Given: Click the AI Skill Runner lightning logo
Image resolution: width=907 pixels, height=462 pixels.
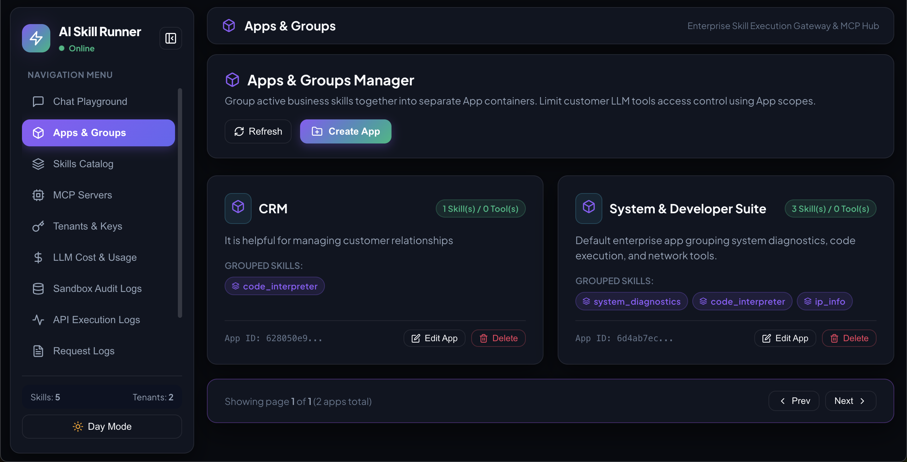Looking at the screenshot, I should (x=36, y=38).
